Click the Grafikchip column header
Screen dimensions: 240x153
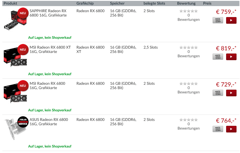click(85, 3)
